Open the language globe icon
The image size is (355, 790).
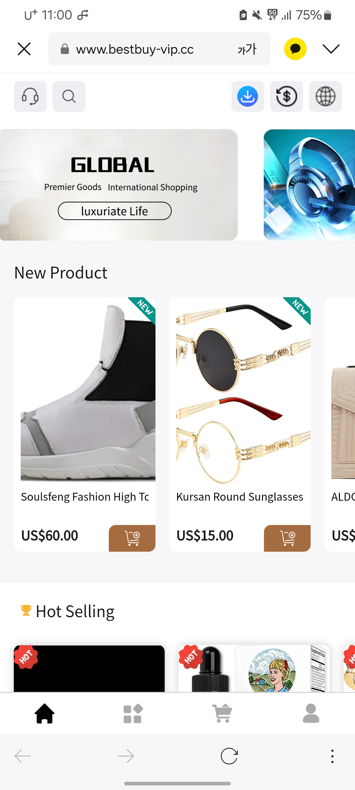point(325,96)
